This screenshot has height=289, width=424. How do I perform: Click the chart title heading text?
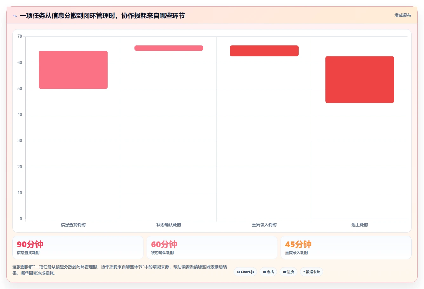click(102, 16)
